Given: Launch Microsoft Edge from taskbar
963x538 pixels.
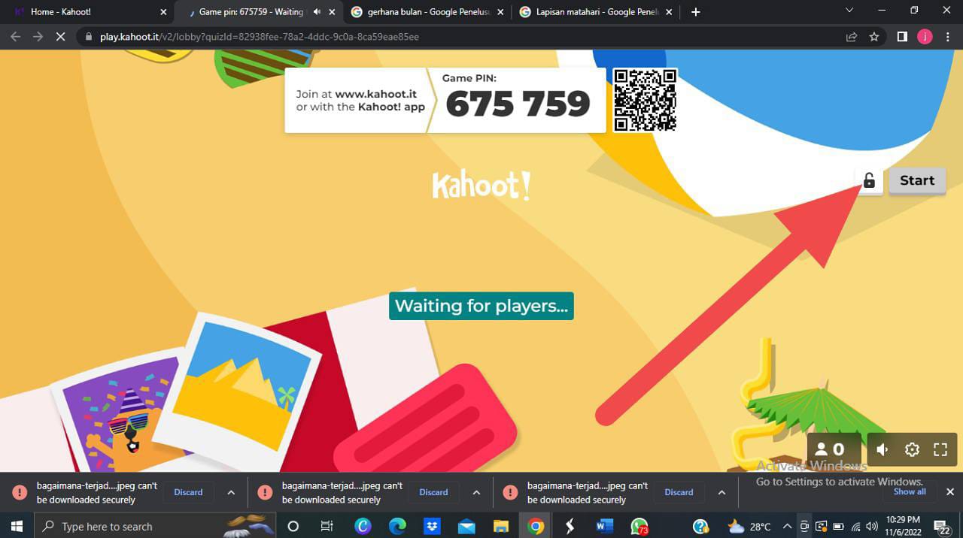Looking at the screenshot, I should pos(397,526).
